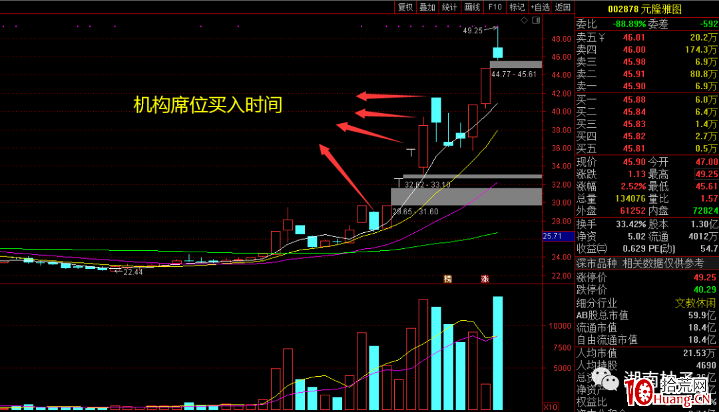Screen dimensions: 719x412
Task: Select the 卖三 45.98 ask row
Action: [x=647, y=62]
